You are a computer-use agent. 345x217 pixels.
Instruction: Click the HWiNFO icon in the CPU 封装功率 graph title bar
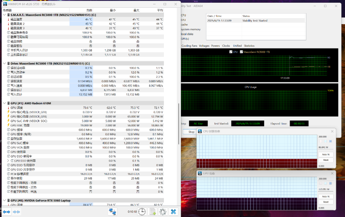coord(200,131)
